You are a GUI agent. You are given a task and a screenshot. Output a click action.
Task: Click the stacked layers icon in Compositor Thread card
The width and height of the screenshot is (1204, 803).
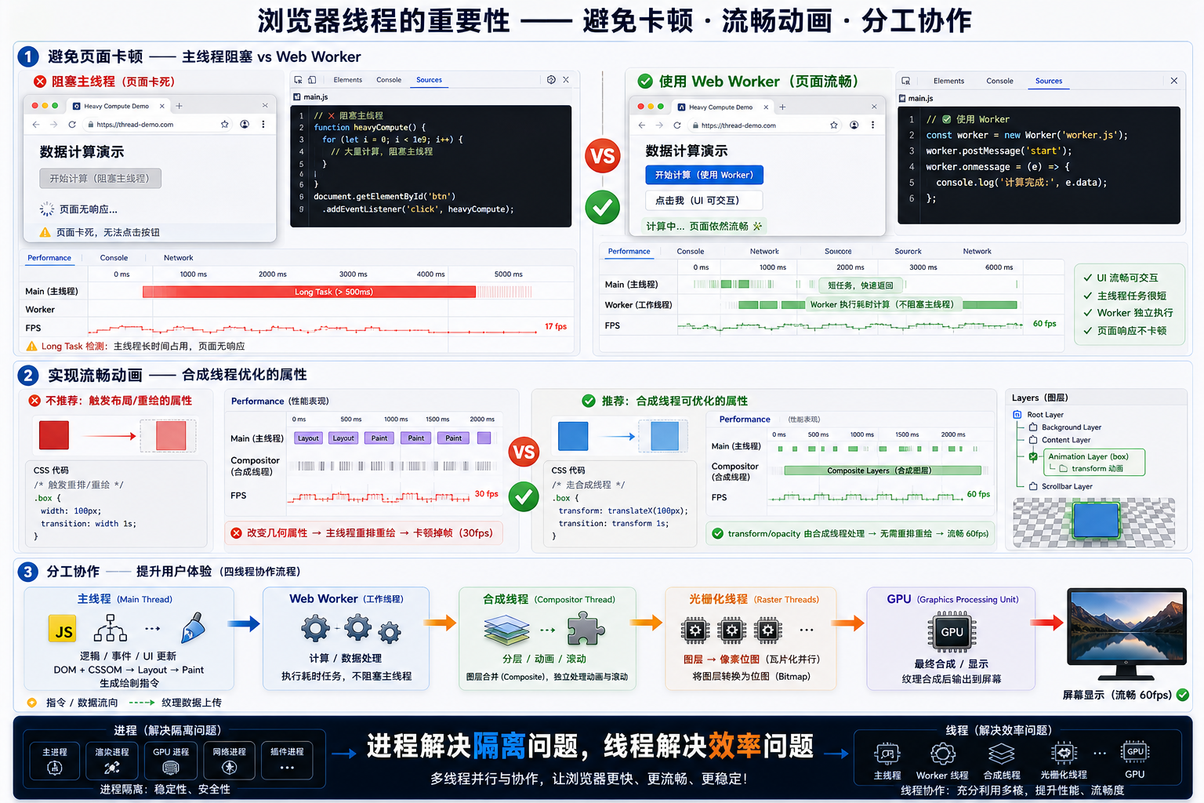coord(506,630)
